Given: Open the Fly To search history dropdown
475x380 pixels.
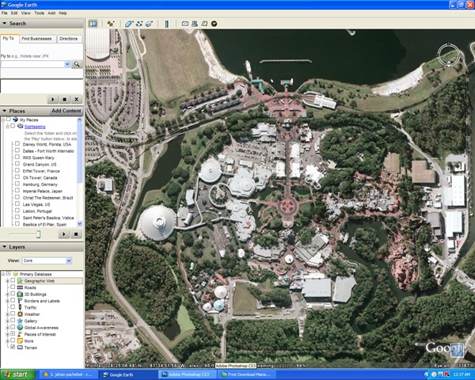Looking at the screenshot, I should (67, 64).
